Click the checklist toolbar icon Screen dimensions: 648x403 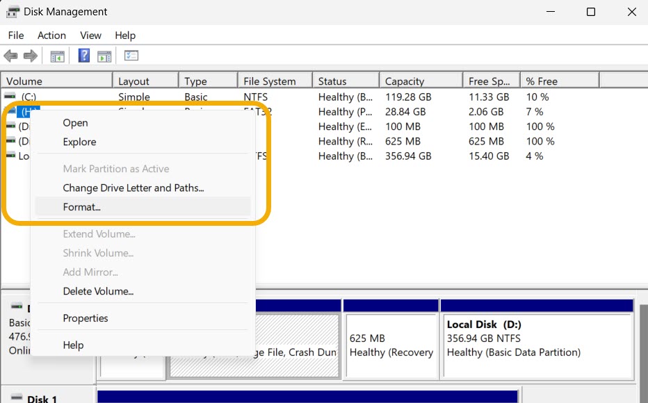click(131, 56)
